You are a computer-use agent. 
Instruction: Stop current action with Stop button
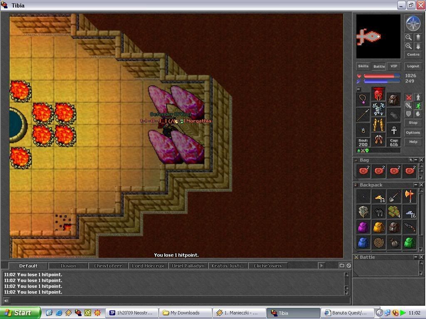(413, 123)
